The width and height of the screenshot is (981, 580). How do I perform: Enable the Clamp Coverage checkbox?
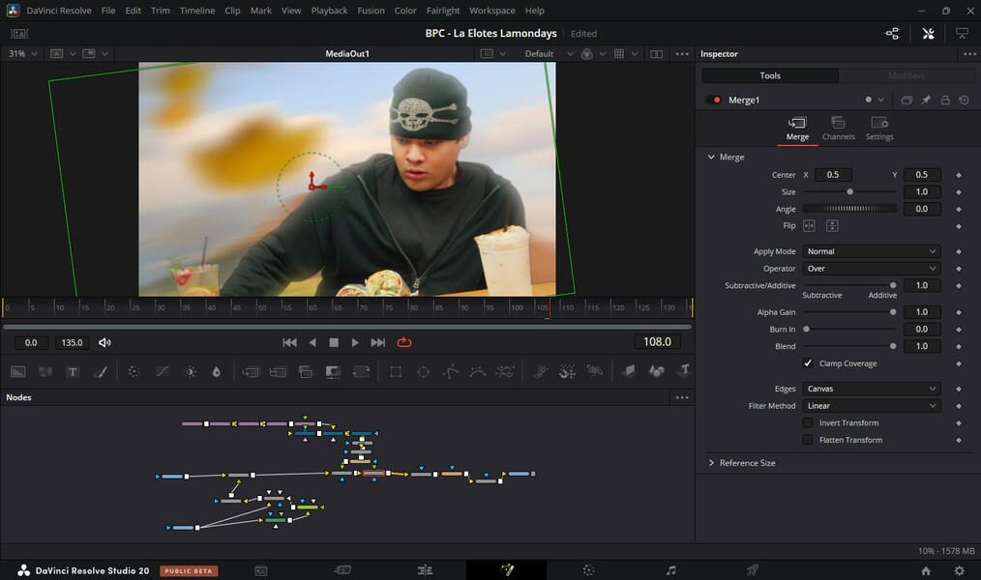pyautogui.click(x=809, y=363)
